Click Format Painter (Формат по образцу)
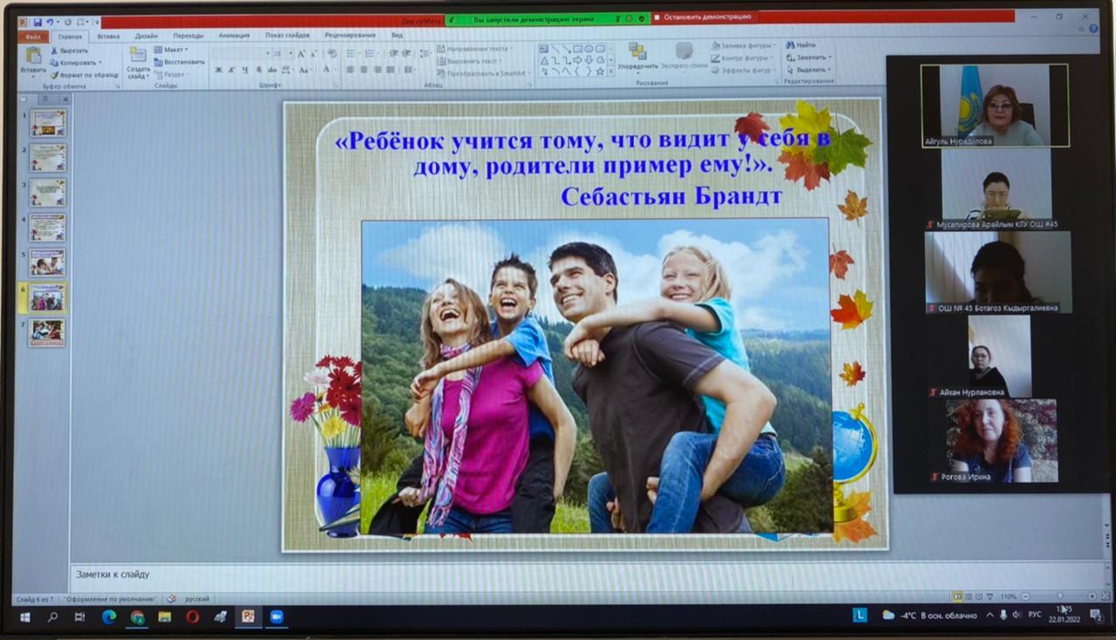This screenshot has width=1116, height=640. (x=84, y=75)
